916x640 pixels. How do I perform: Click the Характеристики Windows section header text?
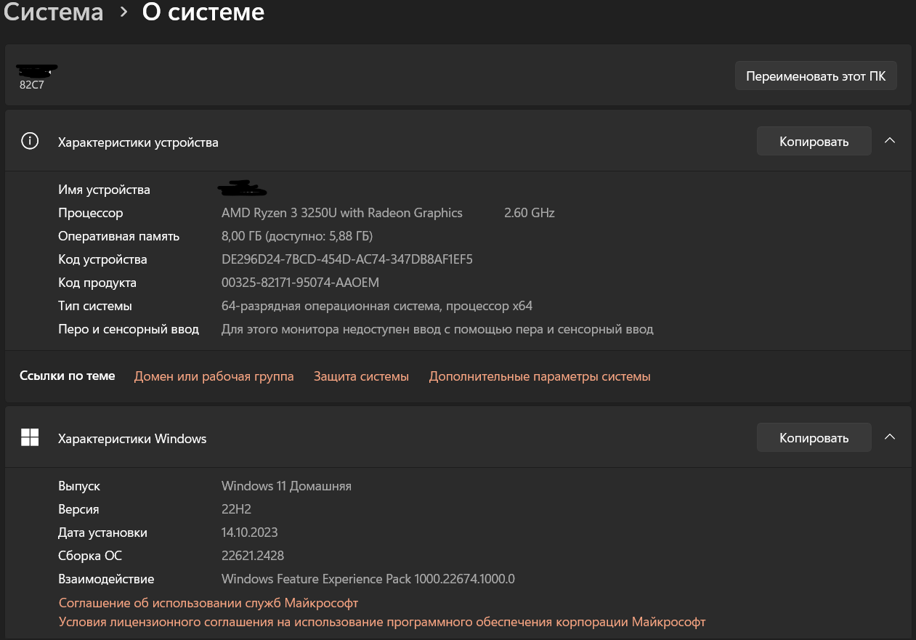[x=132, y=439]
